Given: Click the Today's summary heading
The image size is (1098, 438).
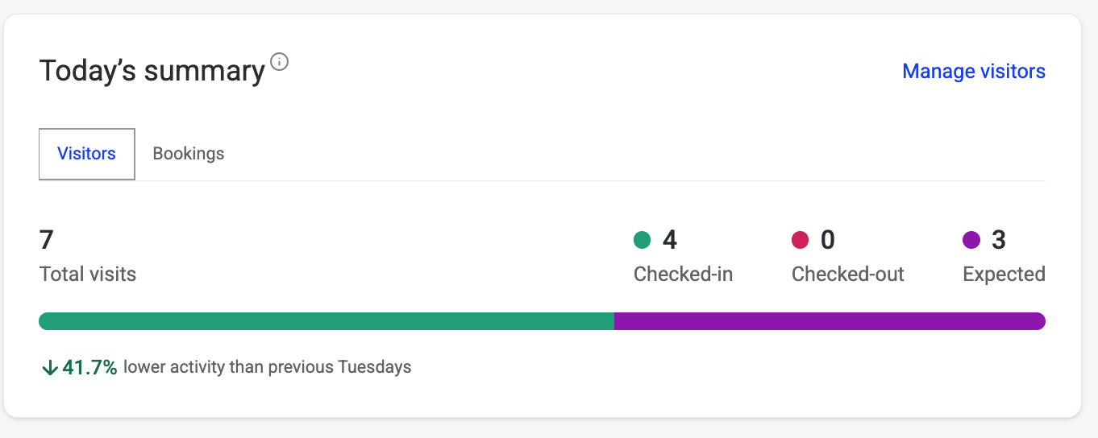Looking at the screenshot, I should click(152, 72).
